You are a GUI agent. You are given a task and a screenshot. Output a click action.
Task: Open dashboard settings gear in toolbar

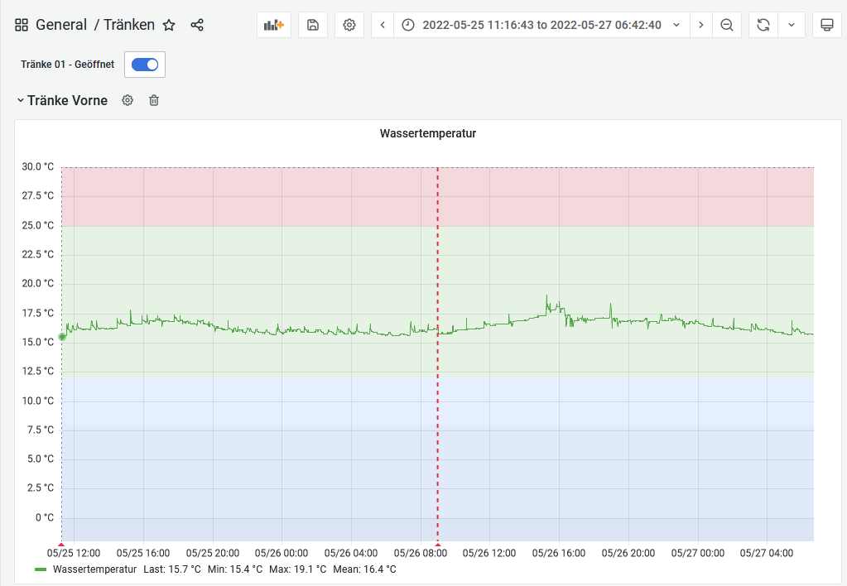coord(349,25)
